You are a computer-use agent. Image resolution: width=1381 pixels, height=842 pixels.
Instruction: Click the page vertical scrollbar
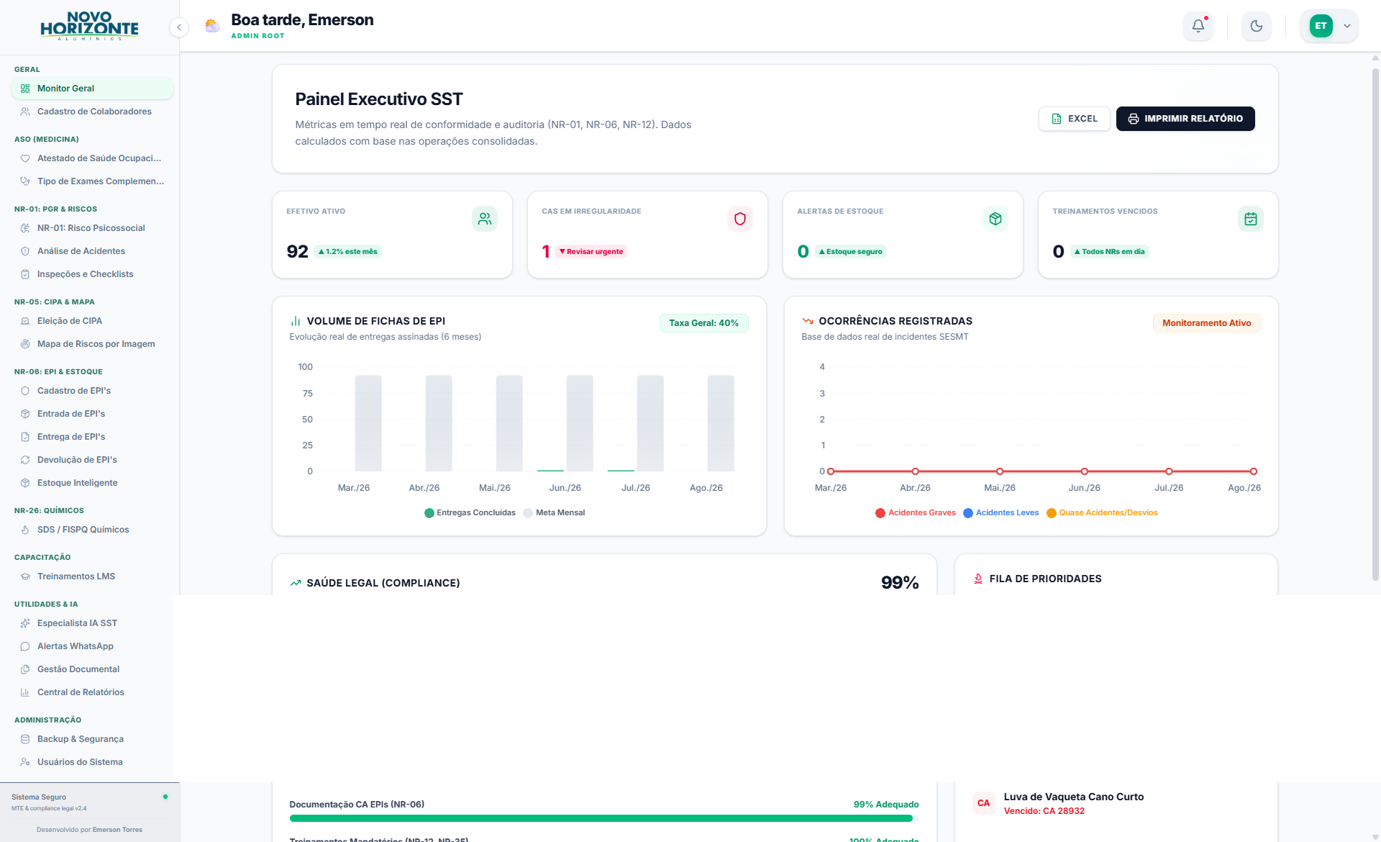point(1376,324)
